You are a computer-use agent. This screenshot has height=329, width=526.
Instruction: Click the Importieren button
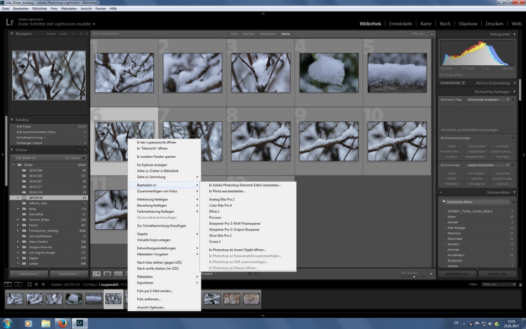click(x=28, y=274)
